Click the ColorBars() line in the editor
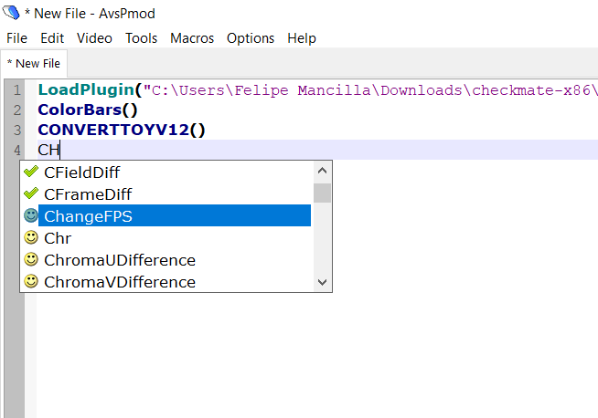Image resolution: width=598 pixels, height=418 pixels. pos(88,110)
